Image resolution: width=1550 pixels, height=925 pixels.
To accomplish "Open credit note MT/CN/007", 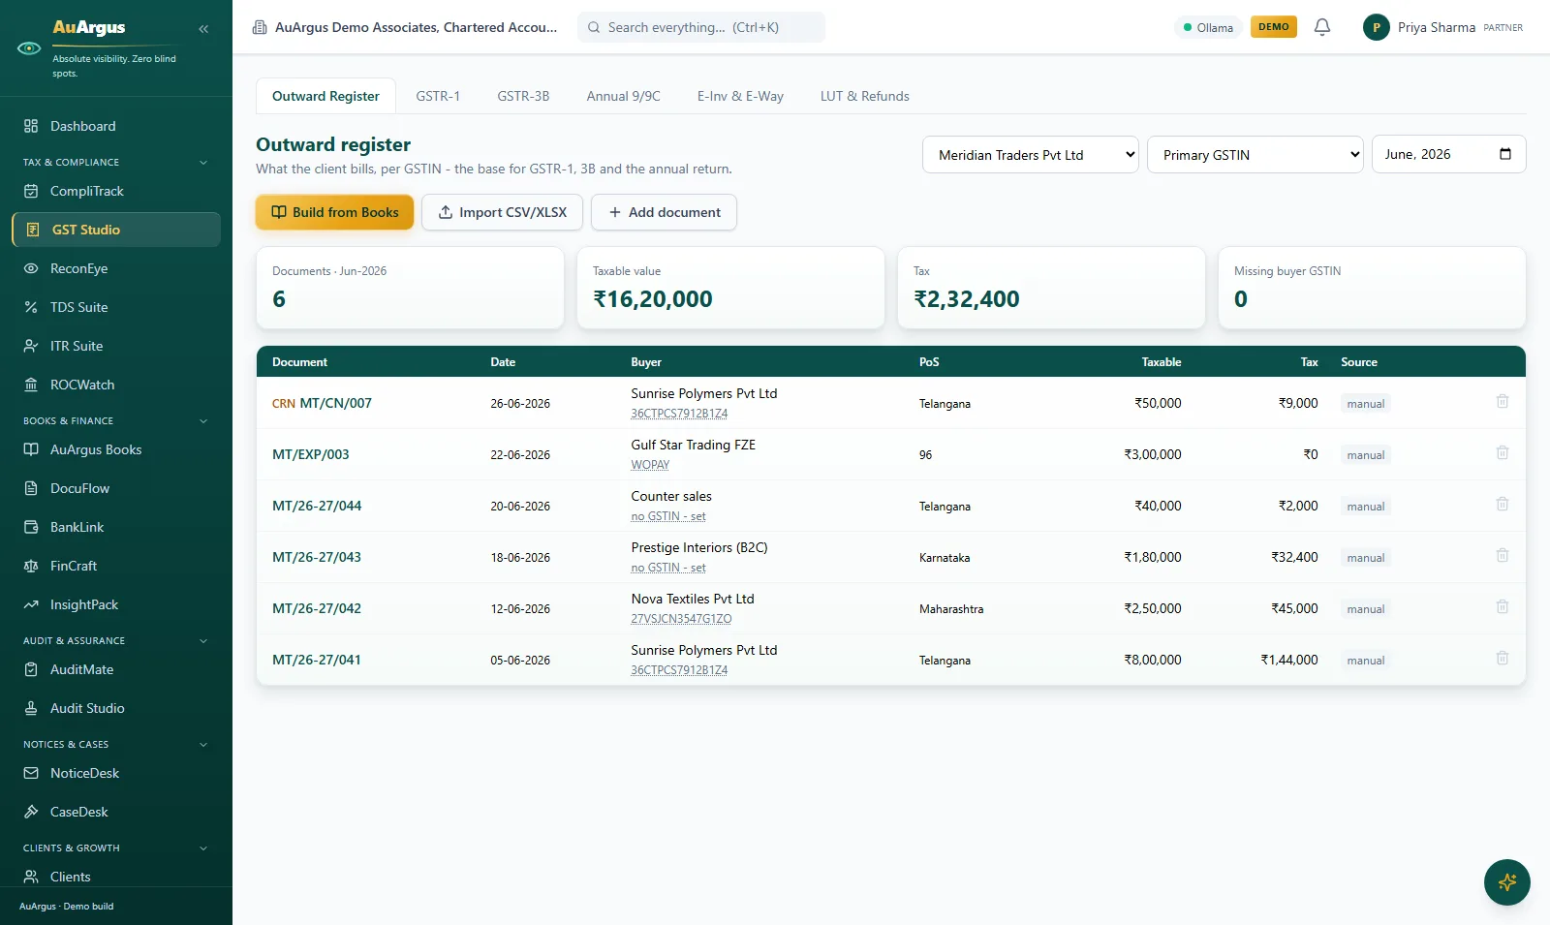I will [x=335, y=403].
